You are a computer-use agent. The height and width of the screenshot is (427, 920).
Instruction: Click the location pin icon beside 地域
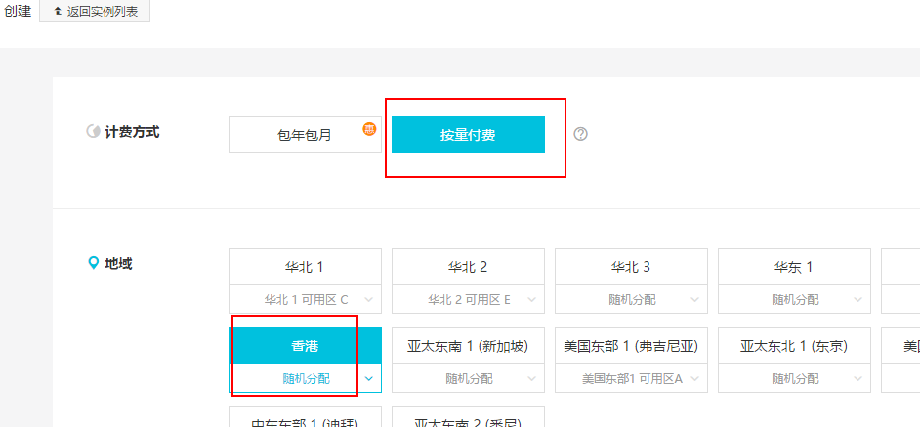click(93, 263)
